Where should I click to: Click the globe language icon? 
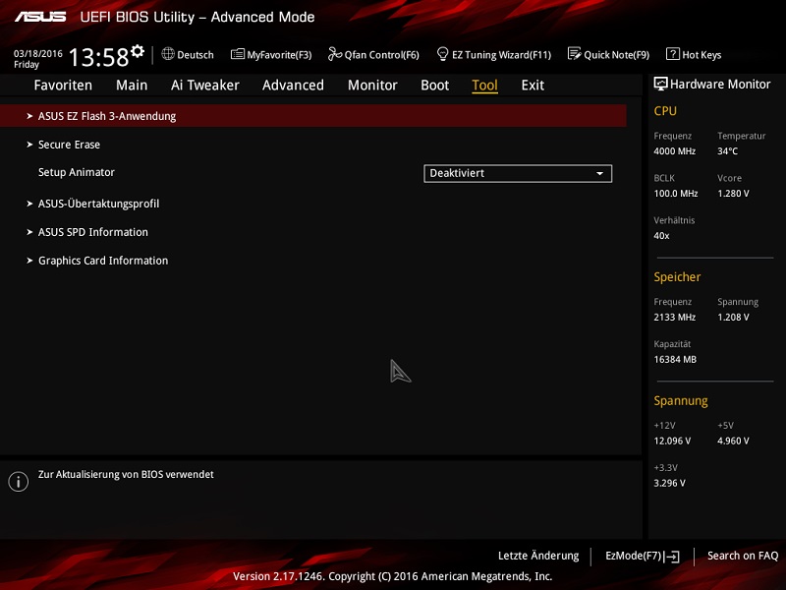tap(168, 54)
